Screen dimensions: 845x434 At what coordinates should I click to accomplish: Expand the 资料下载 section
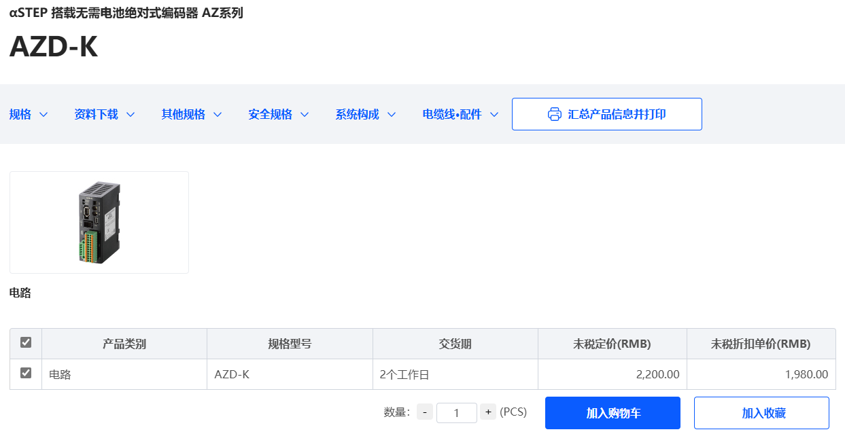[x=103, y=114]
